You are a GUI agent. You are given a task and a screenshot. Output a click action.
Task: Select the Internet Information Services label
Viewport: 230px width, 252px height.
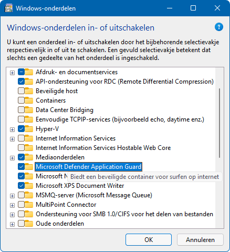76,138
